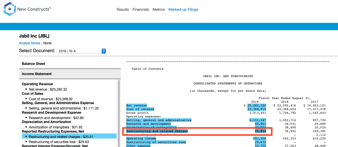Click Operating Revenue heading in sidebar
338x147 pixels.
[37, 84]
